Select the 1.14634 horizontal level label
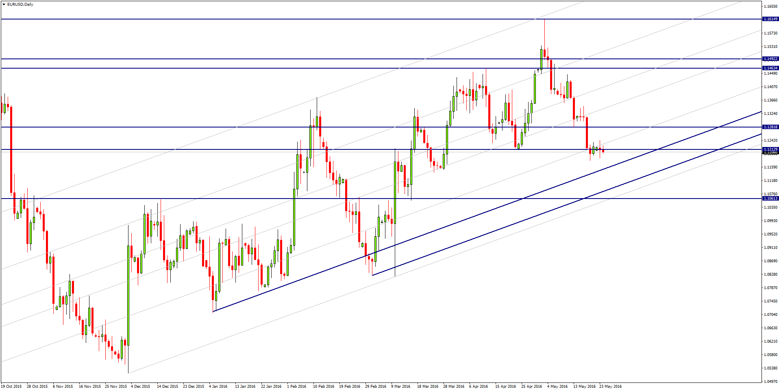Image resolution: width=779 pixels, height=391 pixels. click(770, 68)
